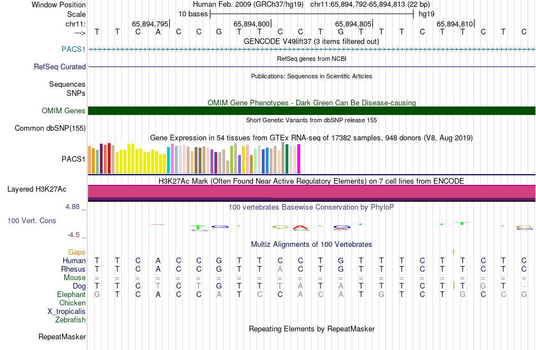Click the chr11: ruler label
Image resolution: width=536 pixels, height=350 pixels.
click(x=75, y=24)
